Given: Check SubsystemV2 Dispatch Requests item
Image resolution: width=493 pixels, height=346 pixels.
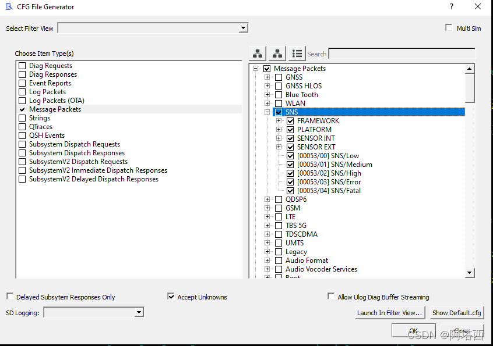Looking at the screenshot, I should (x=22, y=162).
